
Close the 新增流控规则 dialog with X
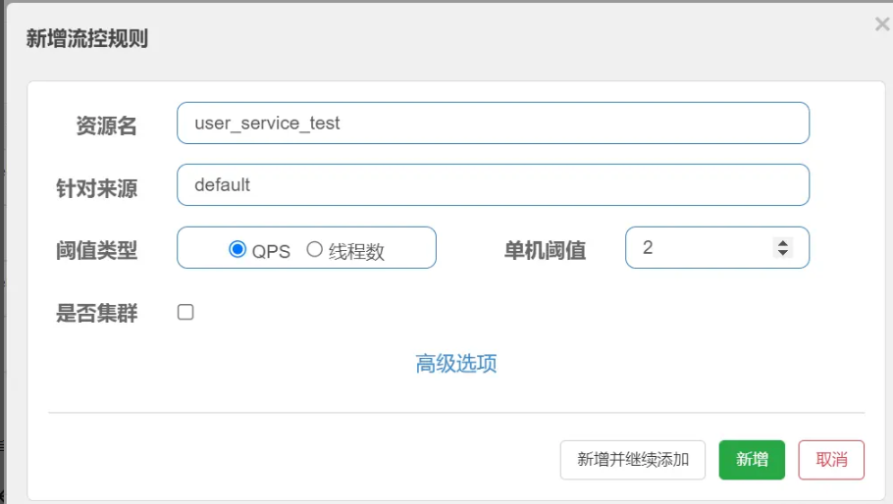[881, 25]
